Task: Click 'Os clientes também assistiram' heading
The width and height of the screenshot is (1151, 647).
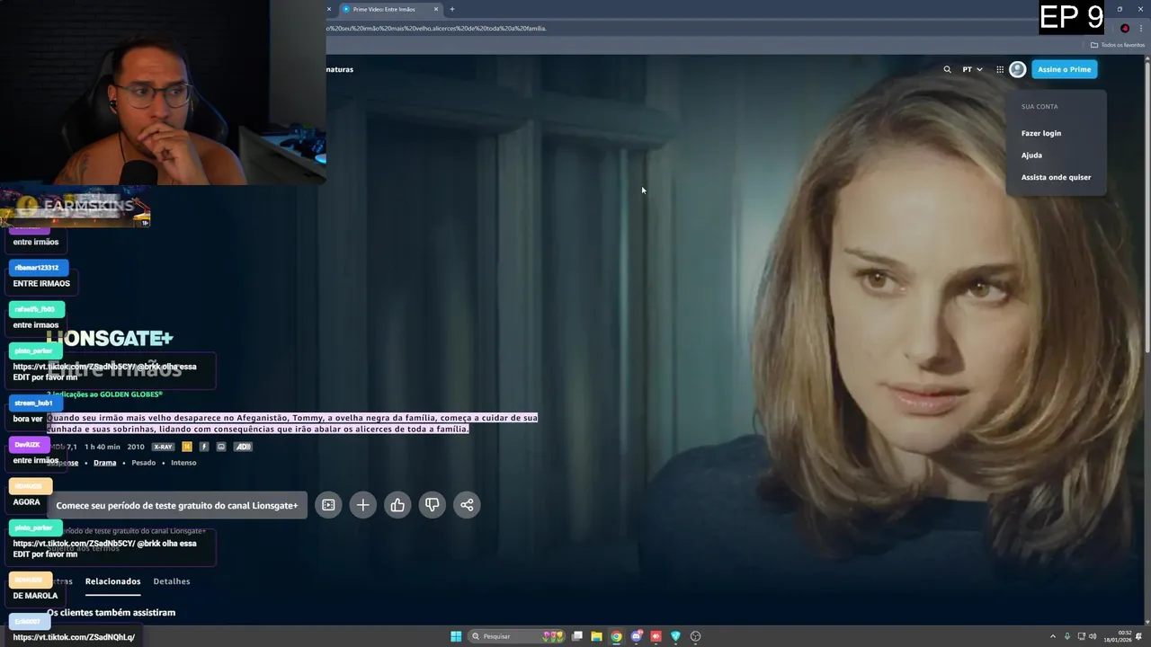Action: point(112,613)
